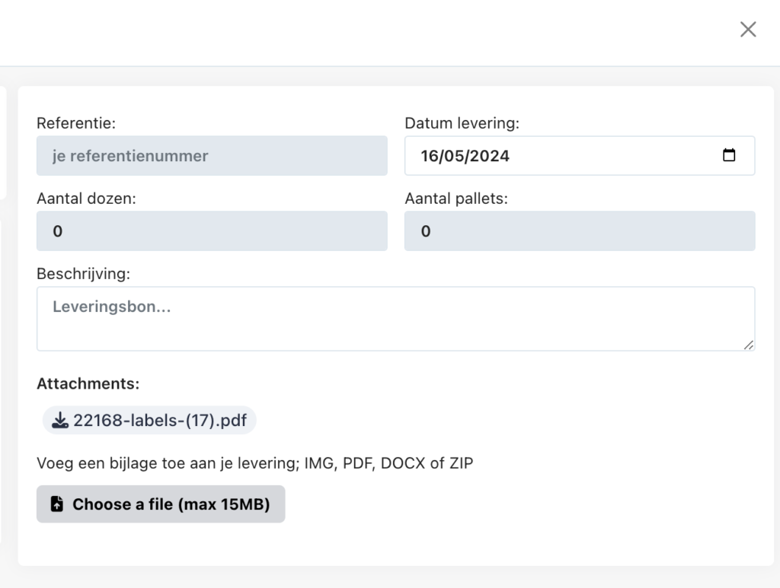Select the year segment 2024 in the date

click(x=490, y=156)
